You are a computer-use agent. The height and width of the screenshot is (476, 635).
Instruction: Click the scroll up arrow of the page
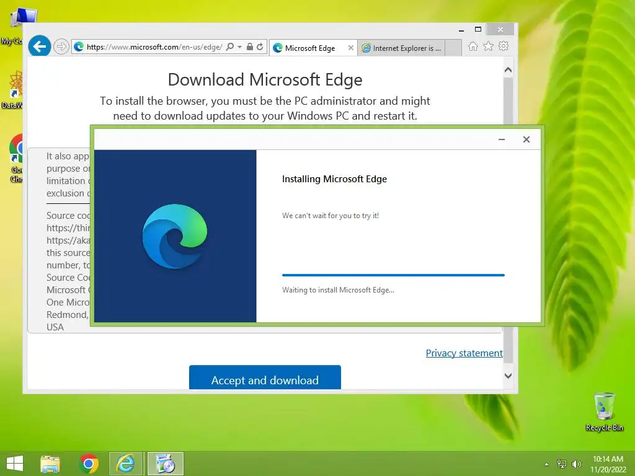click(508, 69)
